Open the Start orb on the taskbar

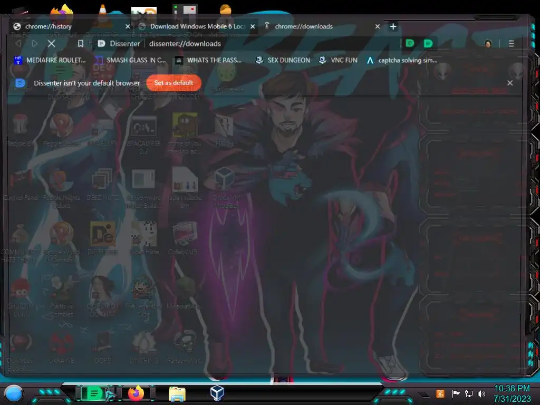pyautogui.click(x=14, y=393)
